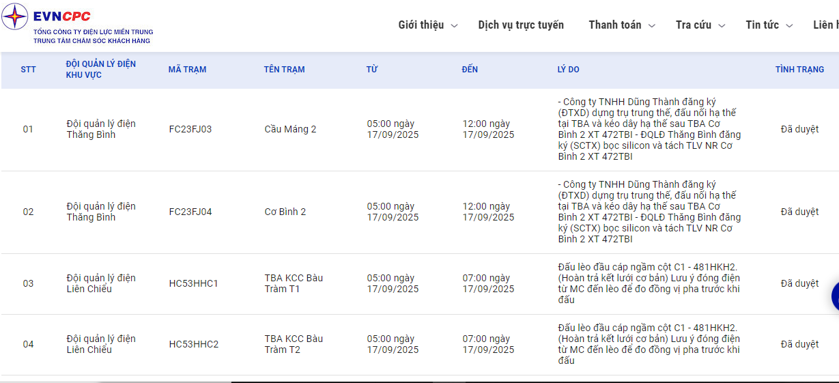Select station code FC23FJ03
The width and height of the screenshot is (839, 383).
click(x=190, y=129)
